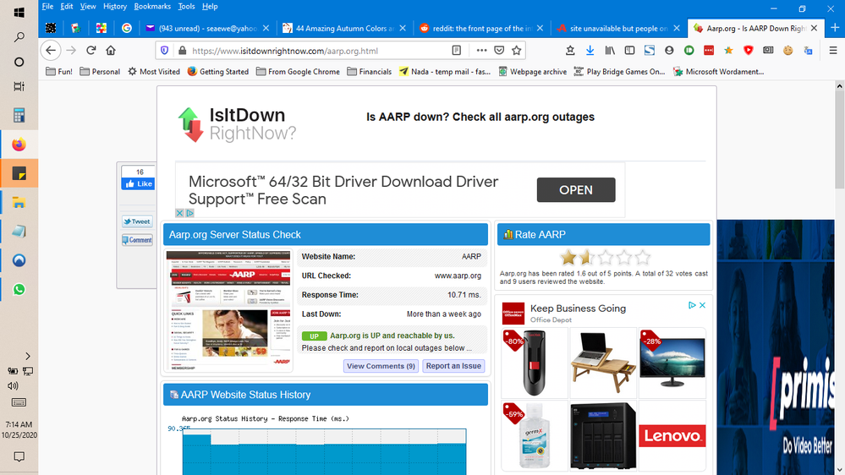Click the IsItDownRightNow logo
This screenshot has height=475, width=845.
[237, 124]
